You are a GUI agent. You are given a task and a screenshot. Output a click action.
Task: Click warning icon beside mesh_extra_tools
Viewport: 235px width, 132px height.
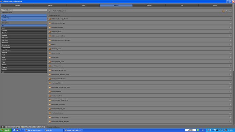(x=50, y=96)
